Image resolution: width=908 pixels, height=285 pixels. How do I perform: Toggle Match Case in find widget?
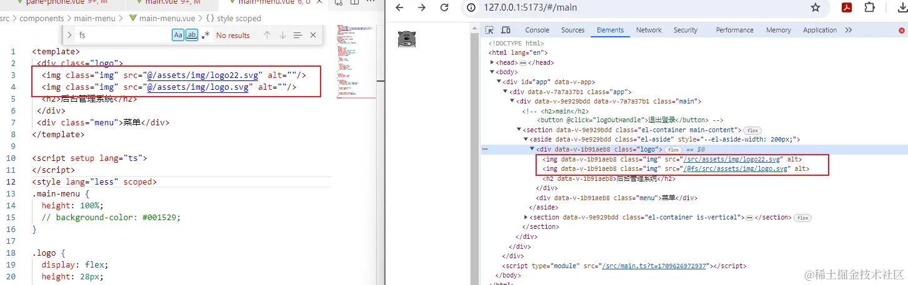coord(178,36)
